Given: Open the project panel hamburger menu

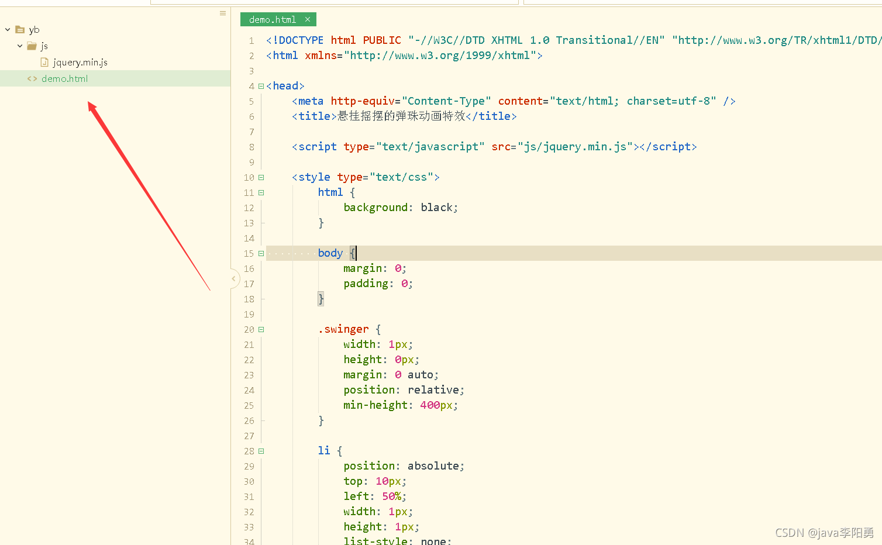Looking at the screenshot, I should 223,13.
